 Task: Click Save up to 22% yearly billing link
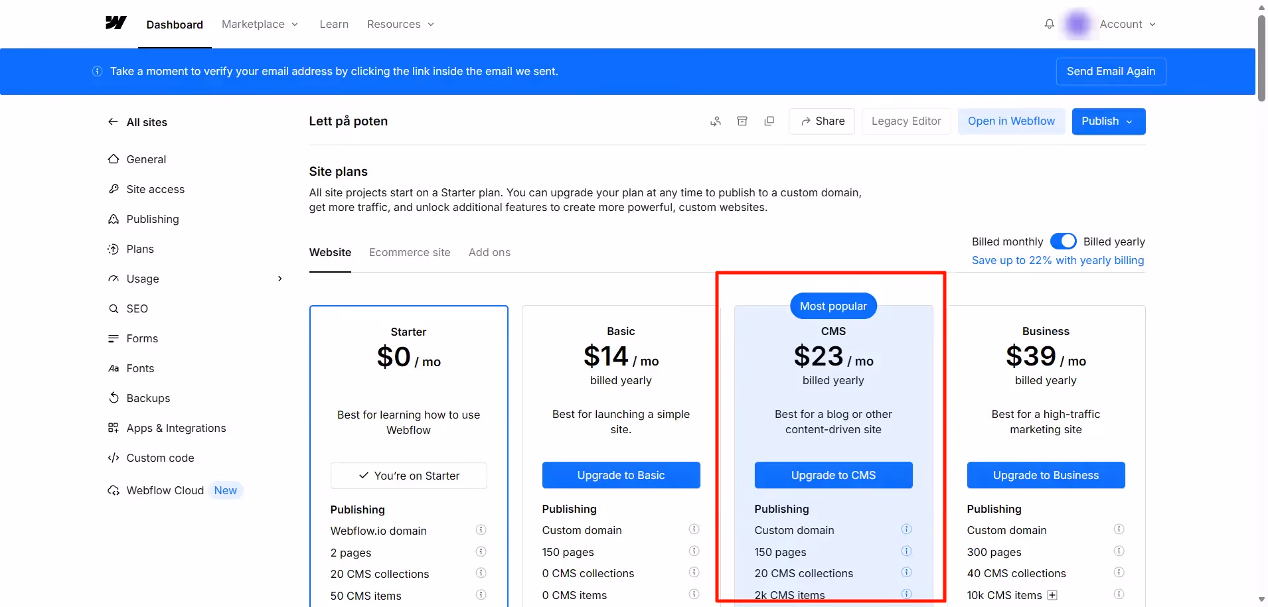point(1058,260)
